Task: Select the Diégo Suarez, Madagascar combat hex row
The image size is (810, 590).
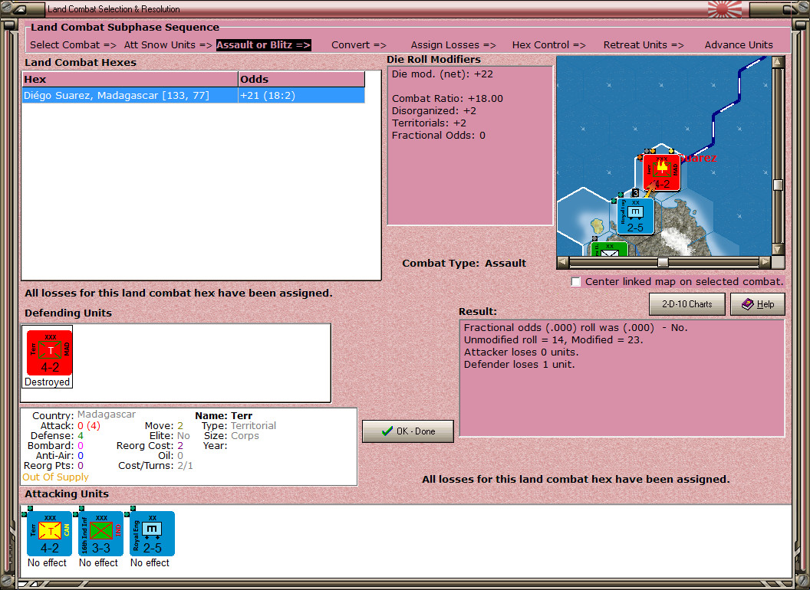Action: pos(193,96)
